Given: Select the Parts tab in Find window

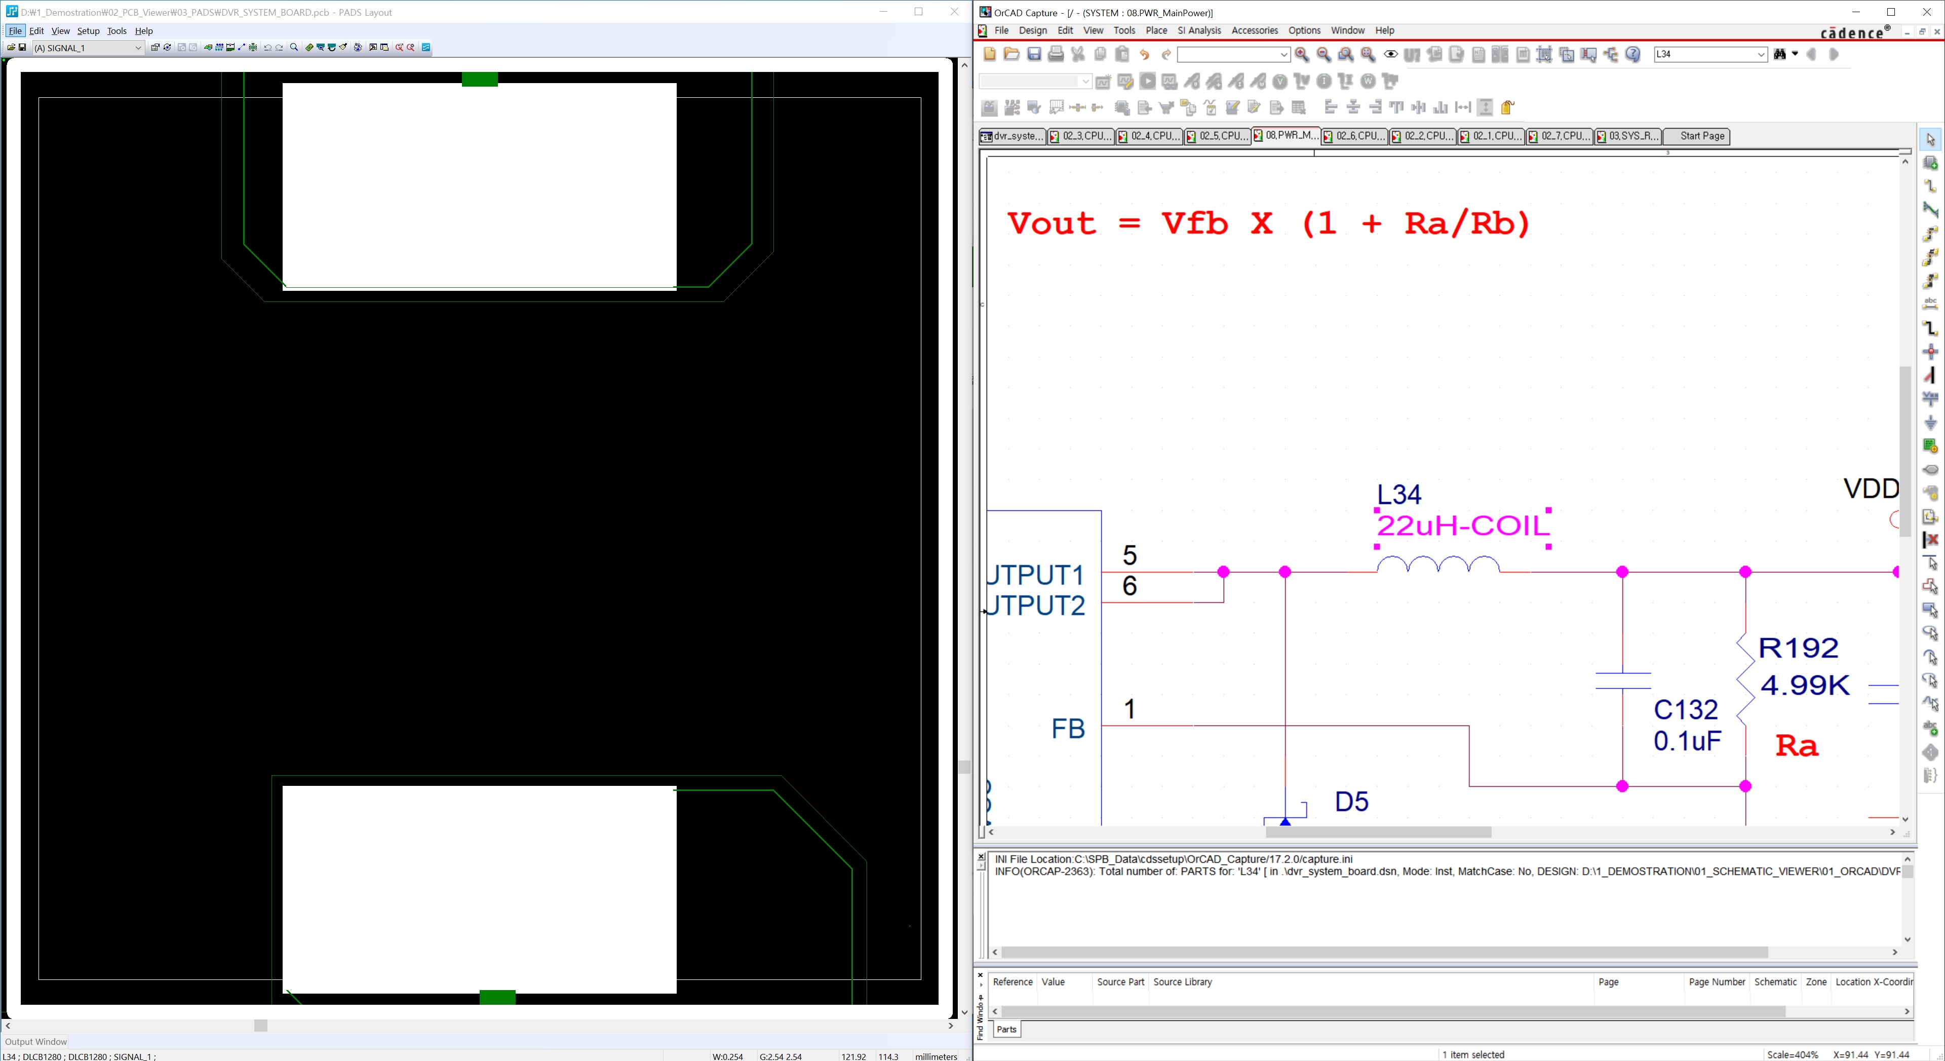Looking at the screenshot, I should (x=1006, y=1029).
